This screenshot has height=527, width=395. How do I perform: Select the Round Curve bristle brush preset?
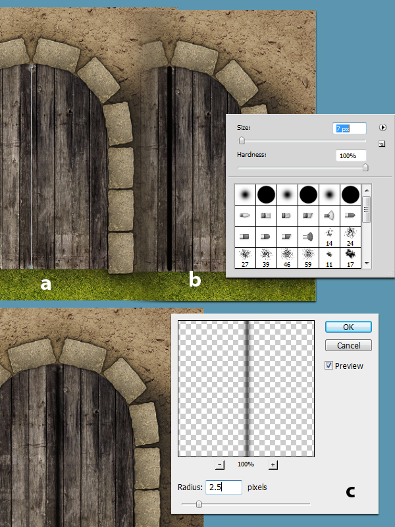point(287,215)
